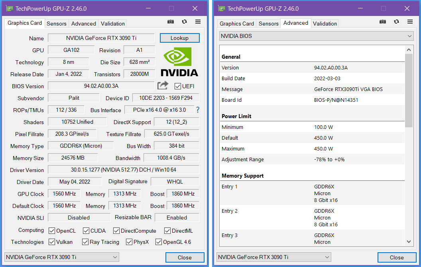Viewport: 421px width, 267px height.
Task: Toggle the Vulkan checkbox
Action: tap(52, 242)
